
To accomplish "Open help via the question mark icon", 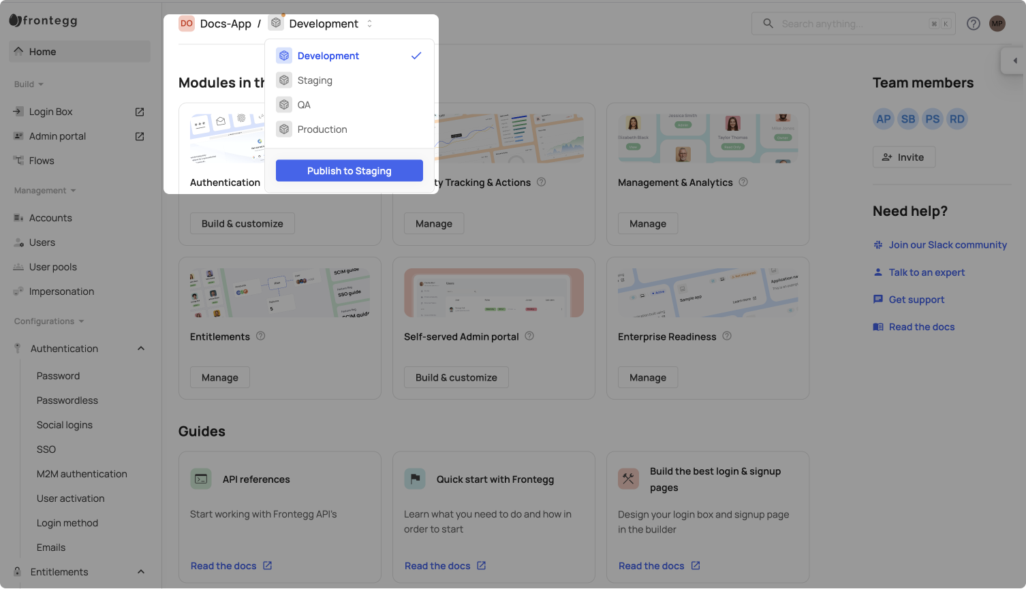I will point(974,23).
